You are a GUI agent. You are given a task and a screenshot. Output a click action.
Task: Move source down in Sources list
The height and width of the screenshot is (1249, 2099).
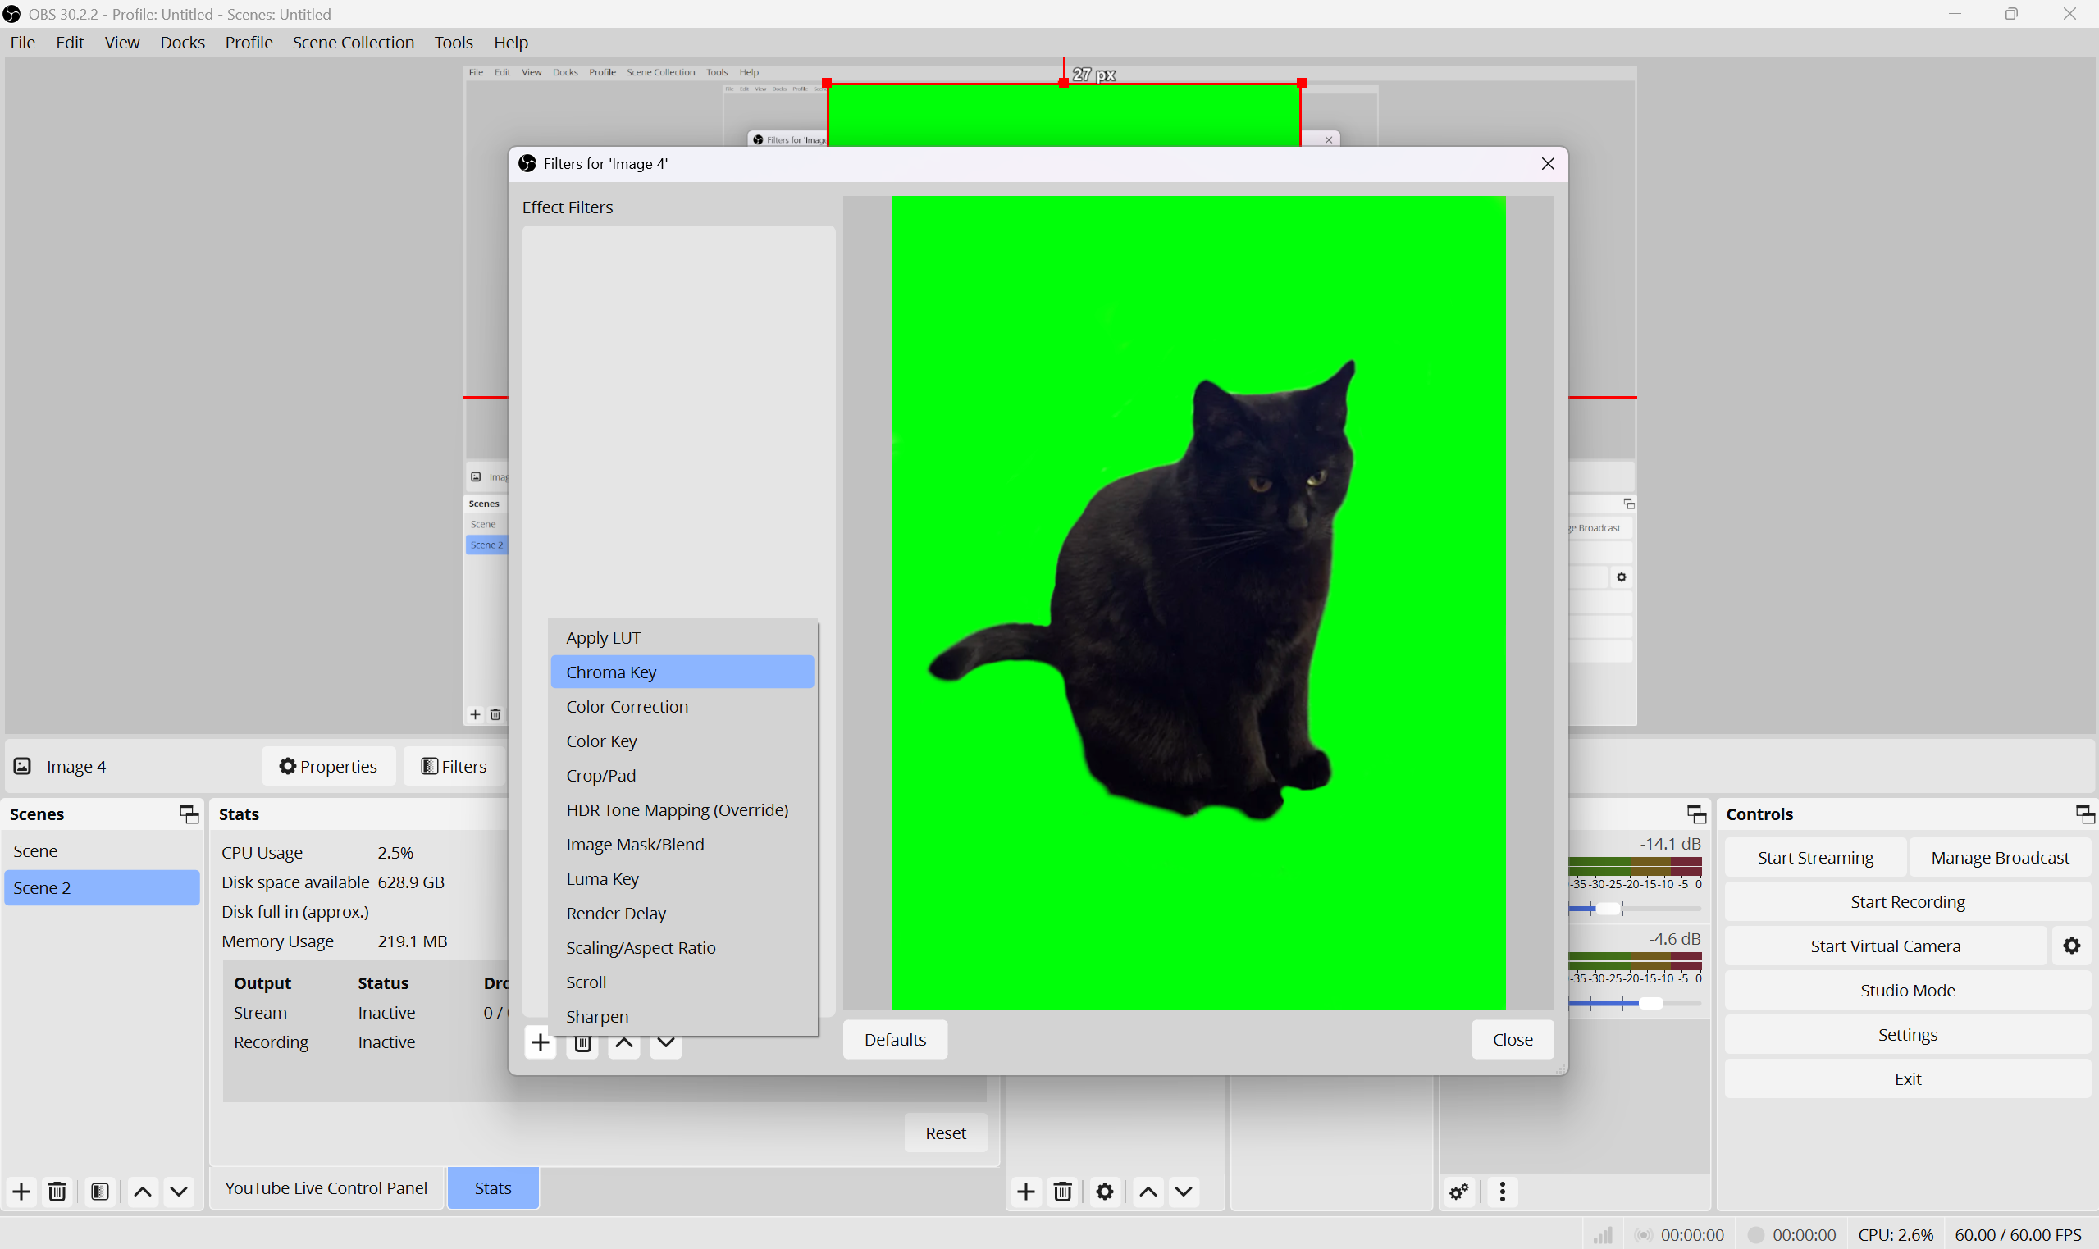1184,1192
